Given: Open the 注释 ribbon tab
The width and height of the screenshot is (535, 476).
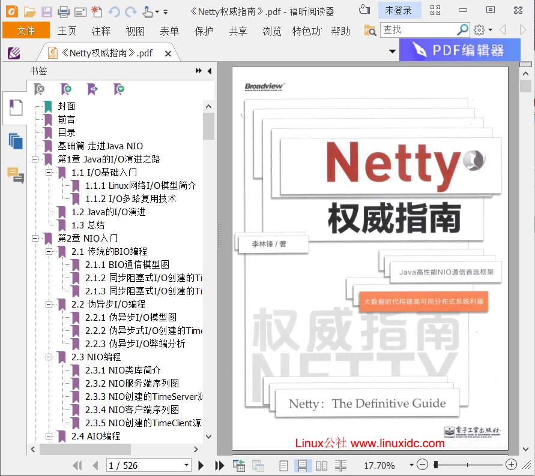Looking at the screenshot, I should pyautogui.click(x=101, y=31).
